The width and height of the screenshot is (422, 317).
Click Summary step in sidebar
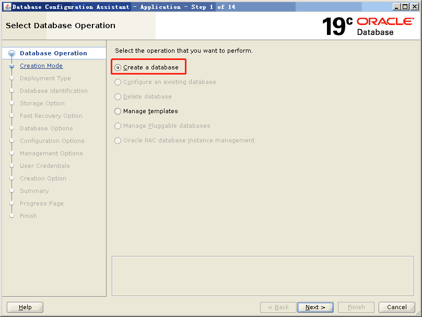(34, 191)
